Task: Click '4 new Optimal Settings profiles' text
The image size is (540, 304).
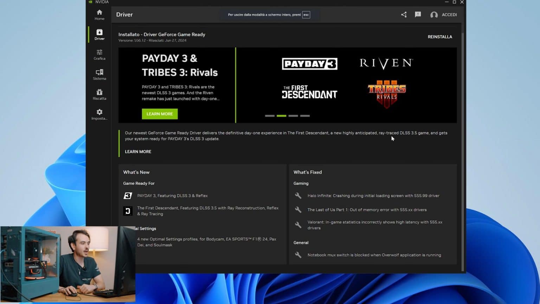Action: (207, 242)
